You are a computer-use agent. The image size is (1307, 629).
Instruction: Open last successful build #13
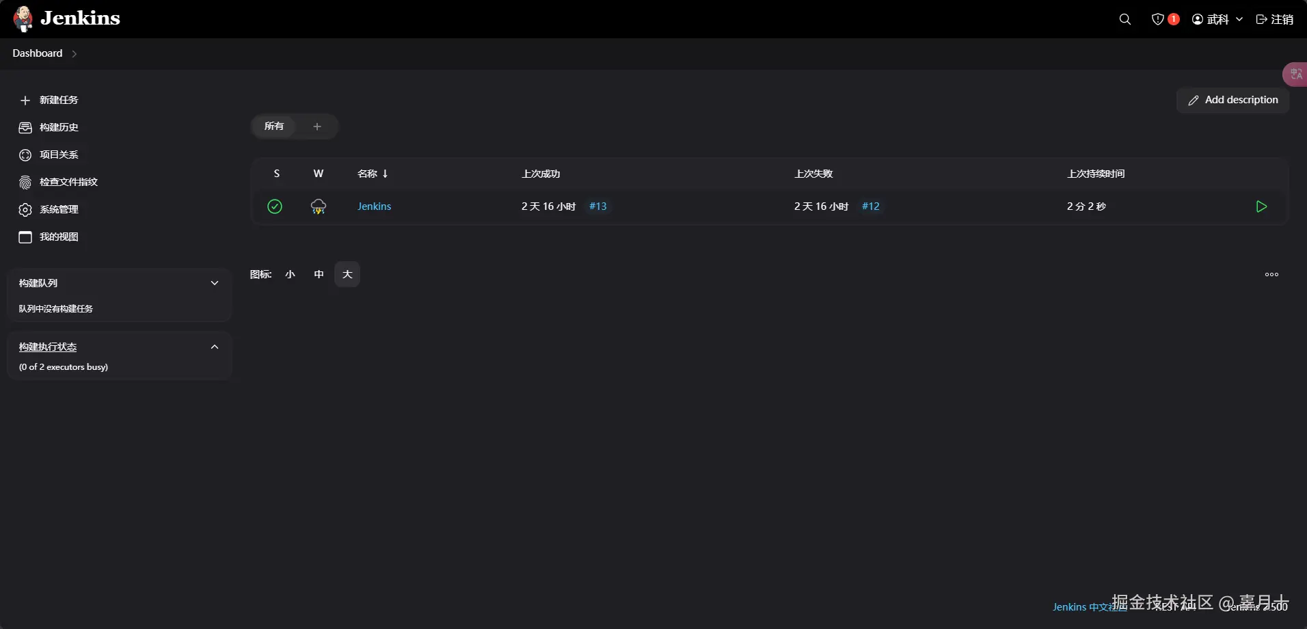598,206
